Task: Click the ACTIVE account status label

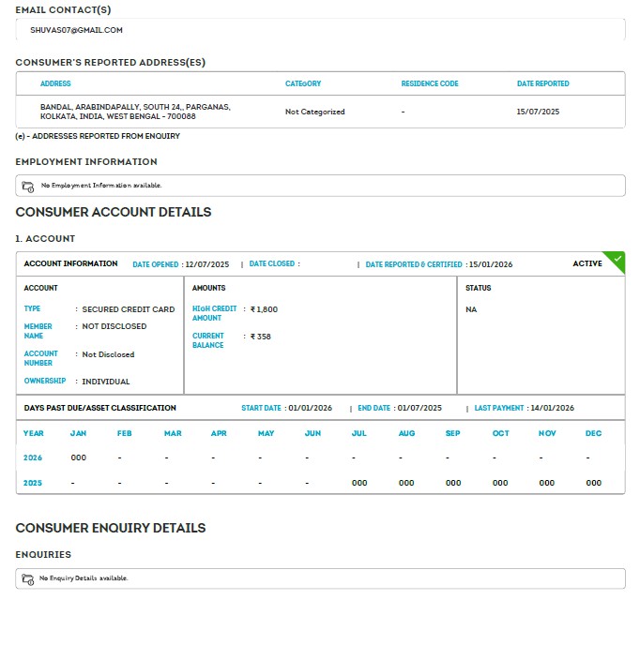Action: coord(587,264)
